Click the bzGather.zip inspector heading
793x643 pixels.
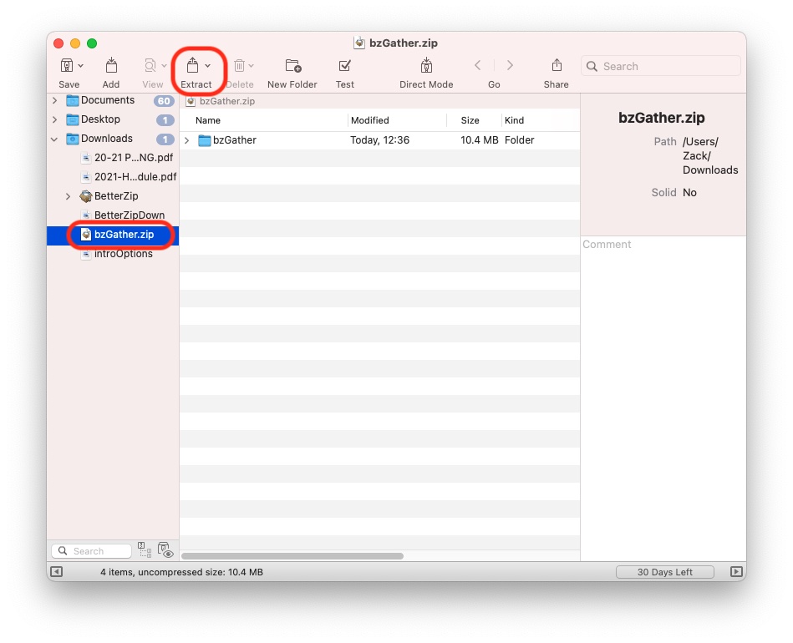[x=662, y=118]
